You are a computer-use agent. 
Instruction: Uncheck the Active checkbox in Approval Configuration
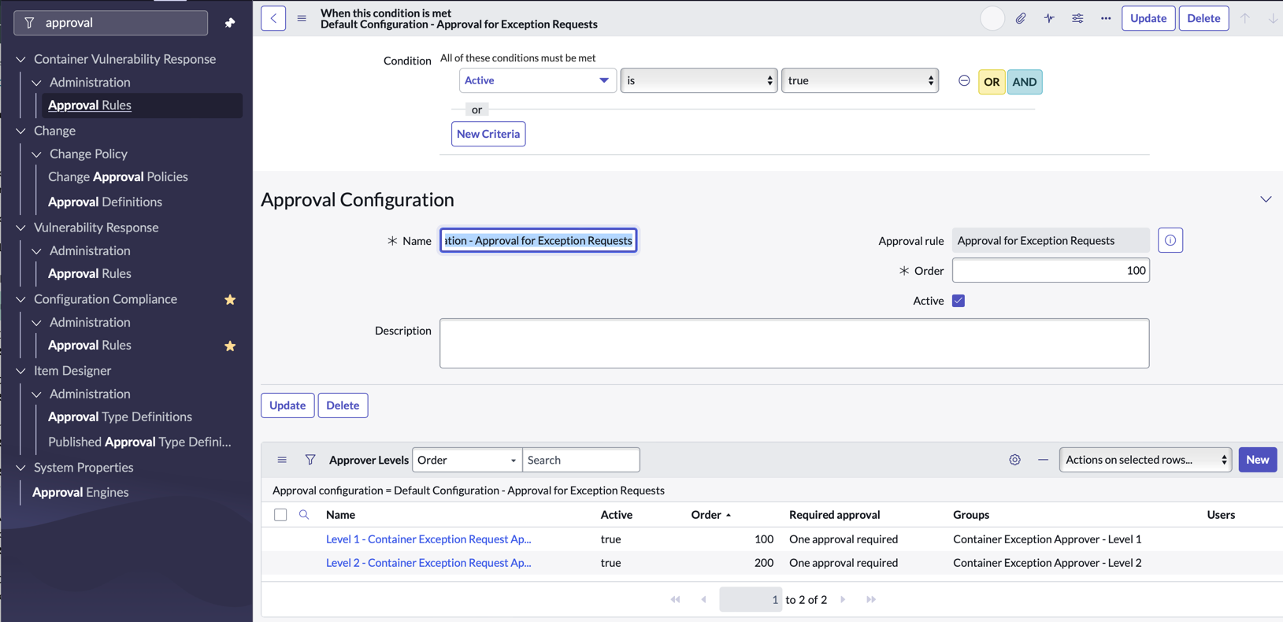click(959, 301)
